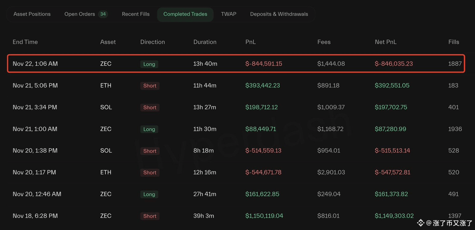
Task: Click the Fees column header
Action: pyautogui.click(x=324, y=42)
